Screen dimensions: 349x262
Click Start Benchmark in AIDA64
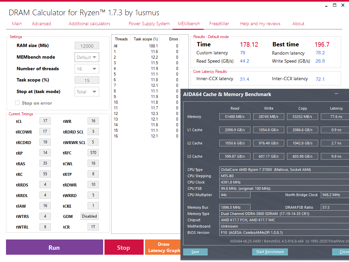click(x=270, y=252)
